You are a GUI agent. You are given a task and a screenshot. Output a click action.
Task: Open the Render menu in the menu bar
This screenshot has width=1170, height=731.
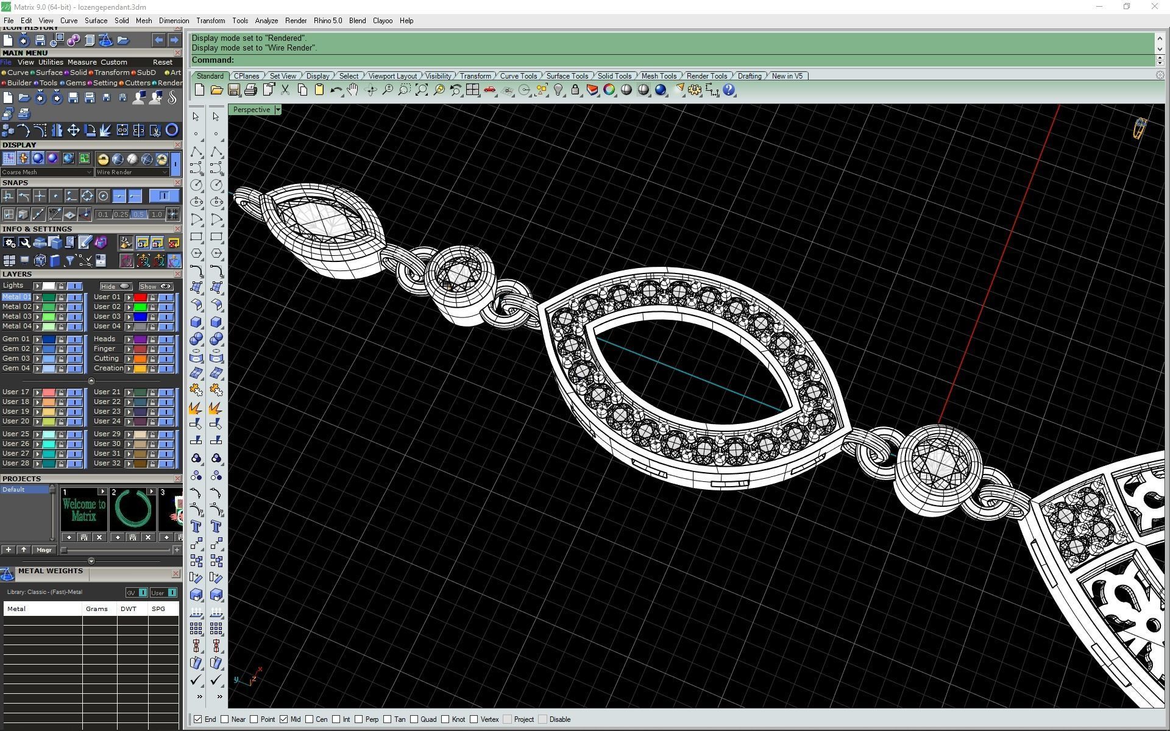pos(296,21)
